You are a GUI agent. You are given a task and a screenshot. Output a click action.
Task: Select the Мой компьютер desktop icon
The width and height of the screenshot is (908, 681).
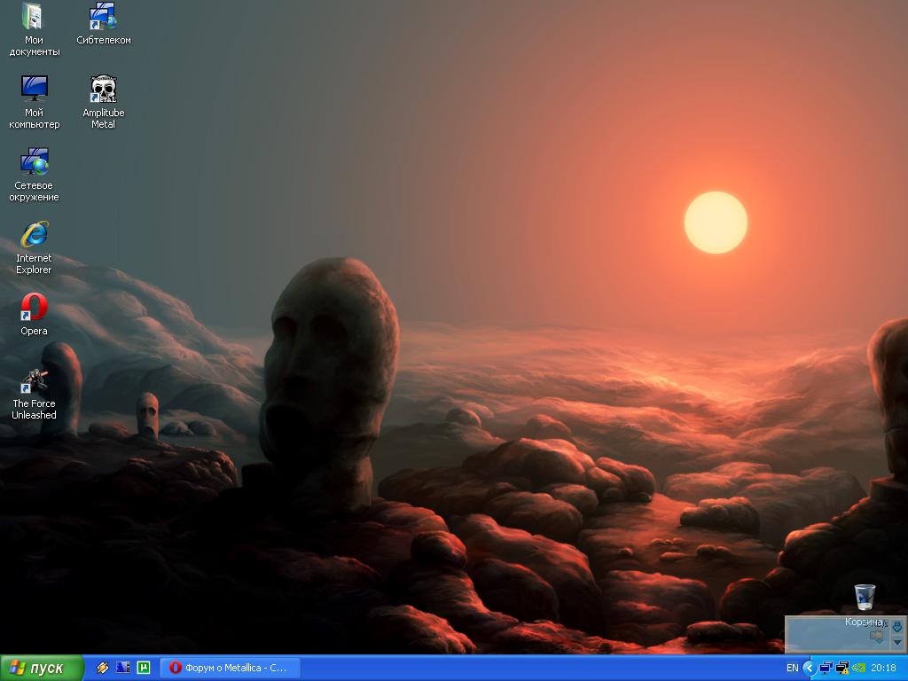(x=34, y=90)
